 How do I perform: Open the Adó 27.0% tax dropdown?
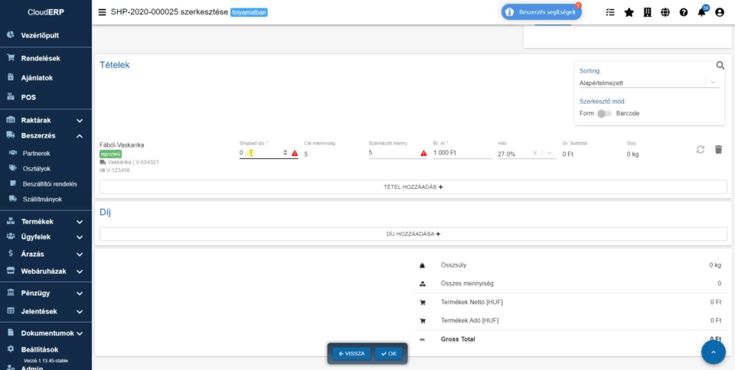(x=548, y=154)
